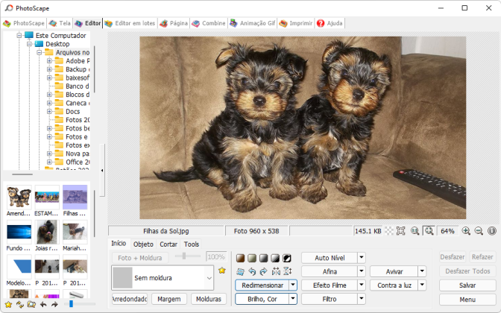Image resolution: width=501 pixels, height=313 pixels.
Task: Open the Sem moldura frame combo box
Action: [x=163, y=277]
